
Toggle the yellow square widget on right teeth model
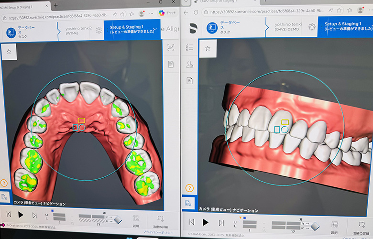(x=285, y=122)
